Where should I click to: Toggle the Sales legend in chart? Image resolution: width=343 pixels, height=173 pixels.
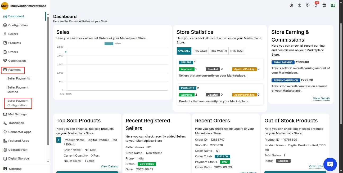(x=113, y=43)
